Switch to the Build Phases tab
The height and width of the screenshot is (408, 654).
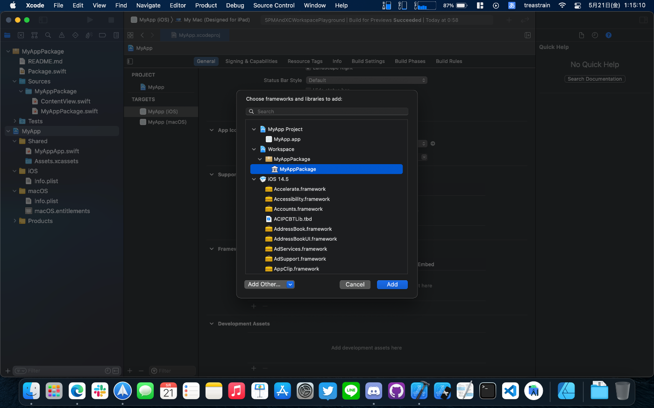410,62
